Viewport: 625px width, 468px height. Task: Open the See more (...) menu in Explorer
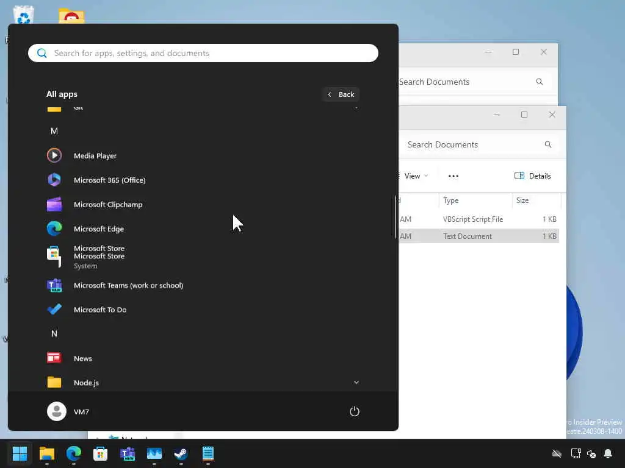click(453, 176)
